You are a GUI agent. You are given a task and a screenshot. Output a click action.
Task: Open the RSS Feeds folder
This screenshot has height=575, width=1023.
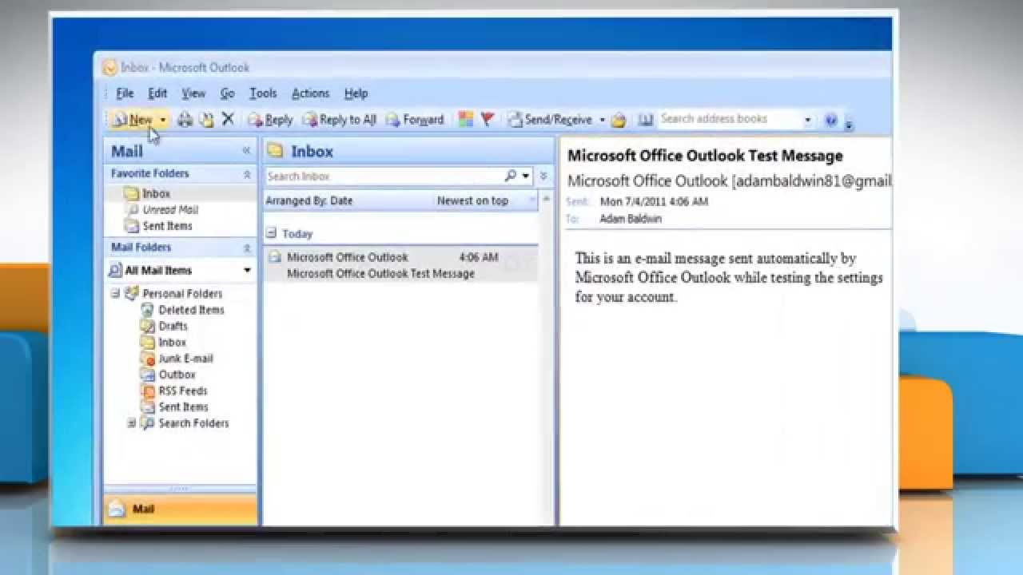[x=183, y=391]
